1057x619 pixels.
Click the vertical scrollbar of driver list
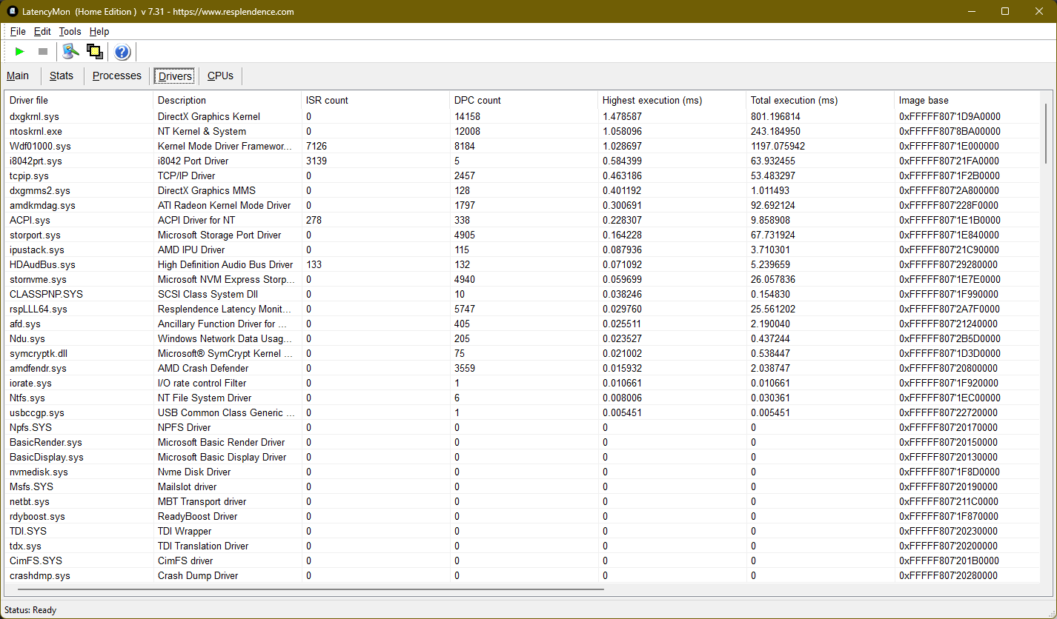point(1046,133)
